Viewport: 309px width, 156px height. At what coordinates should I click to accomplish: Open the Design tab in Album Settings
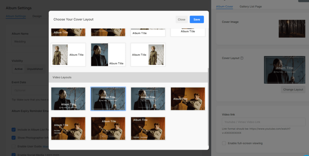[37, 16]
